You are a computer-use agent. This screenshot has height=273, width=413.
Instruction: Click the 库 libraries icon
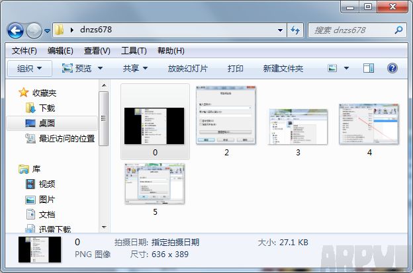(x=24, y=169)
